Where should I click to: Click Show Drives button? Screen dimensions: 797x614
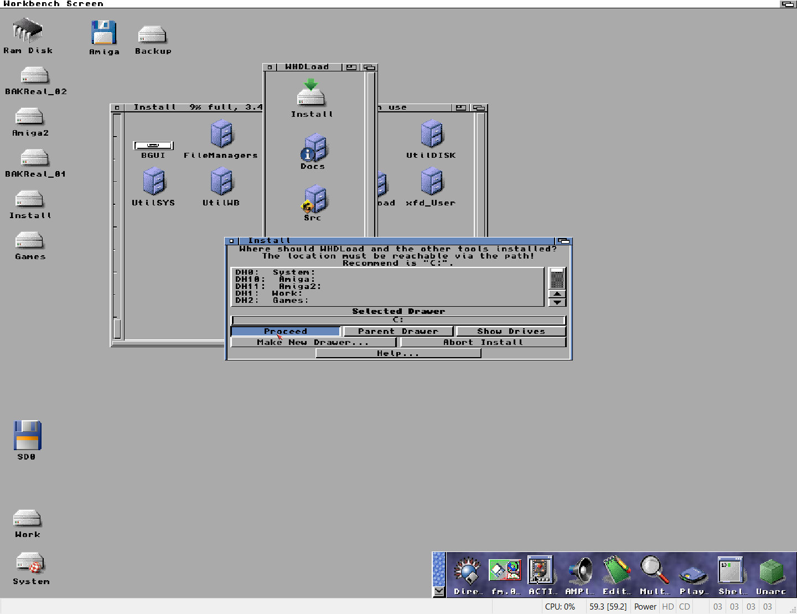click(x=511, y=331)
